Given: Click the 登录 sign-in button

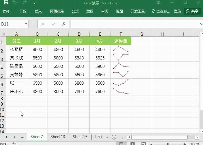Looking at the screenshot, I should tap(177, 11).
